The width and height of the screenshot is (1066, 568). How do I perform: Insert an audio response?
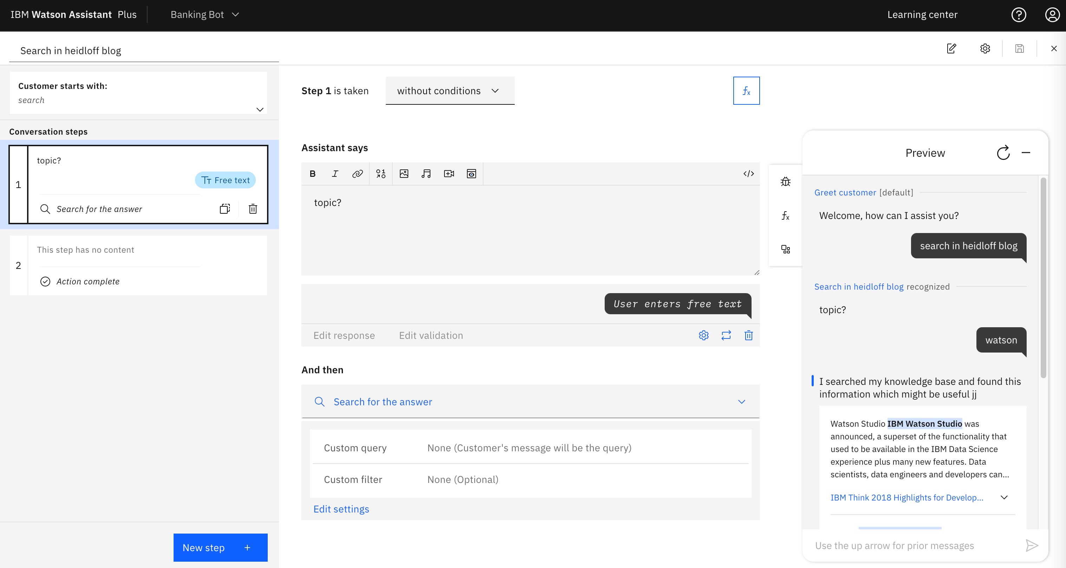click(x=426, y=174)
